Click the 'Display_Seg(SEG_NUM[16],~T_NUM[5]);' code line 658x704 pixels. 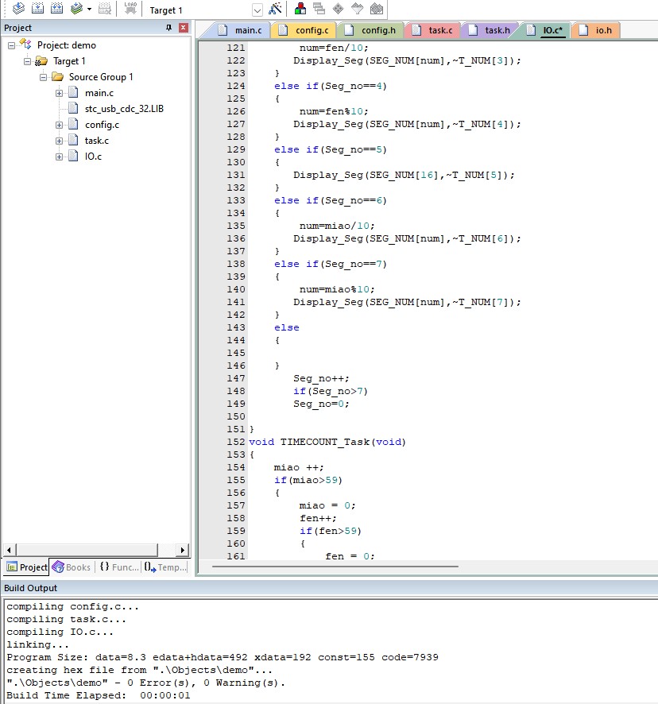(404, 175)
